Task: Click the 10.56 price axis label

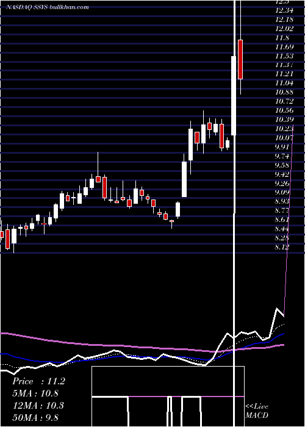Action: tap(284, 110)
